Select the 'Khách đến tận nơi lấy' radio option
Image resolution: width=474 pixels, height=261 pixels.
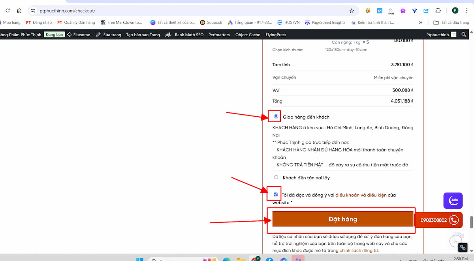[276, 177]
